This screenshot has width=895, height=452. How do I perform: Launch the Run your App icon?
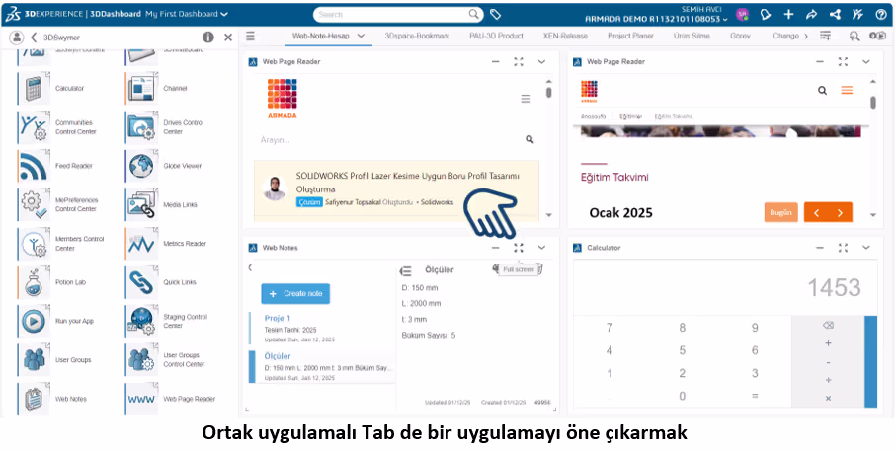[x=36, y=321]
